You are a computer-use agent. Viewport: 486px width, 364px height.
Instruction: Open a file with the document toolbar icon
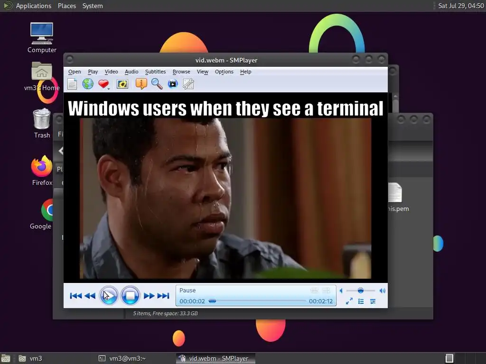coord(72,84)
